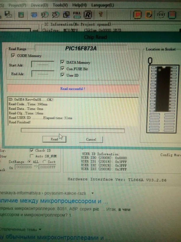
Task: Uncheck the CODE Memory checkbox
Action: (13, 55)
